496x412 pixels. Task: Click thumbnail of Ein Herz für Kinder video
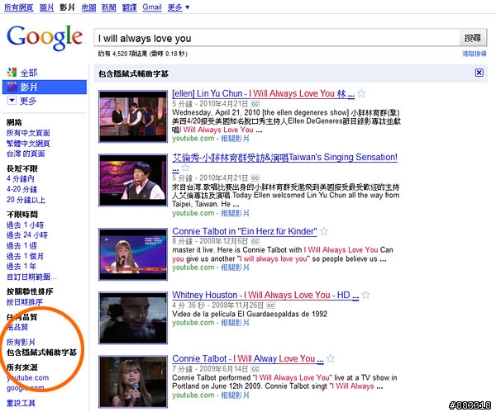(133, 254)
